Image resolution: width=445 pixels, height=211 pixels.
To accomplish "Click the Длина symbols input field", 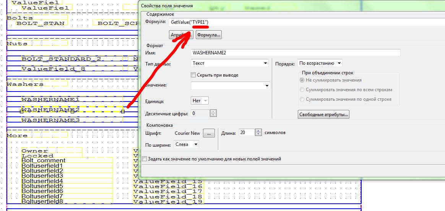I will [247, 132].
